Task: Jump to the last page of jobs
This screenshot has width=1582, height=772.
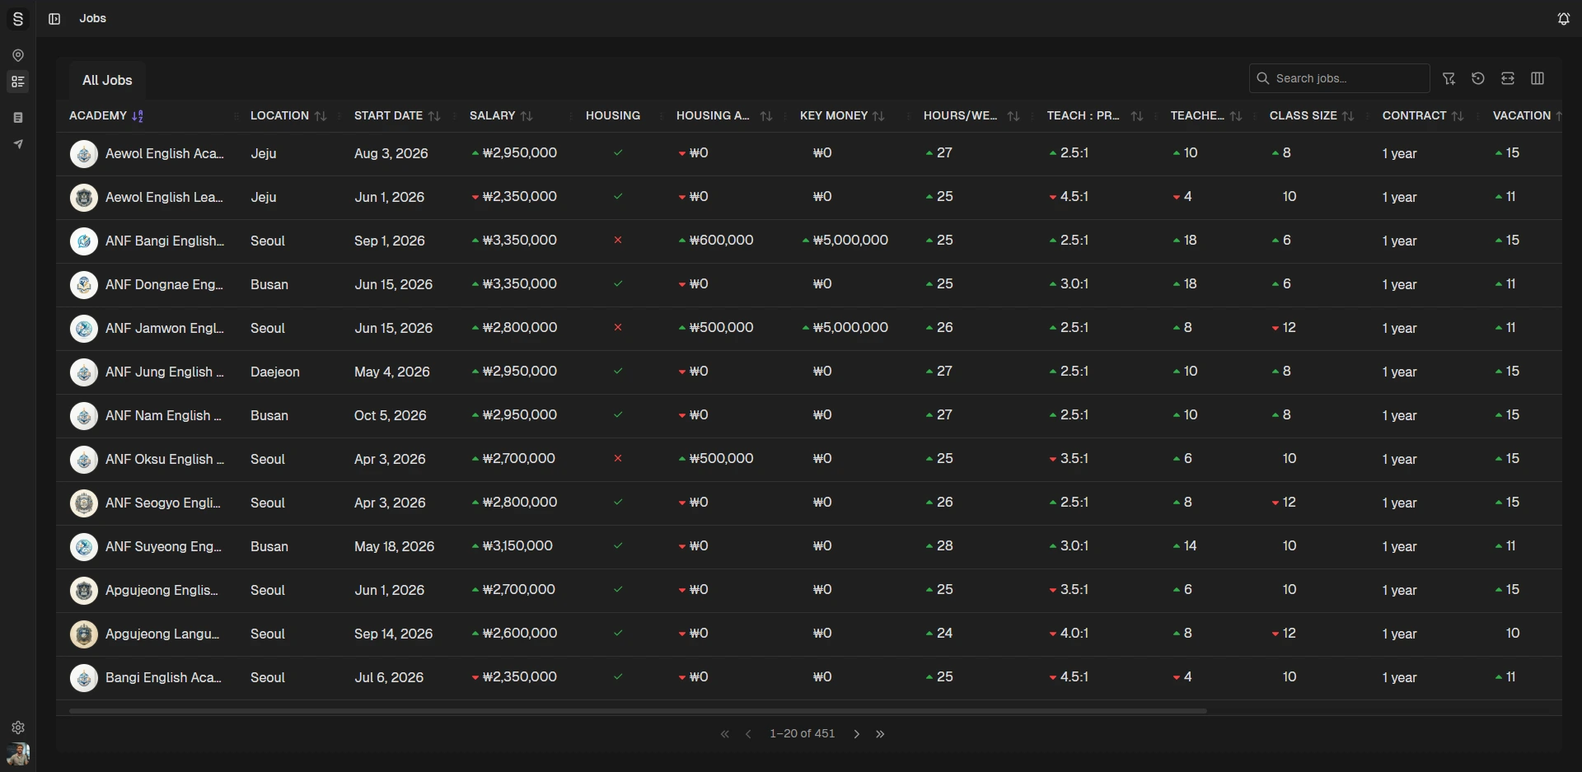Action: point(880,734)
